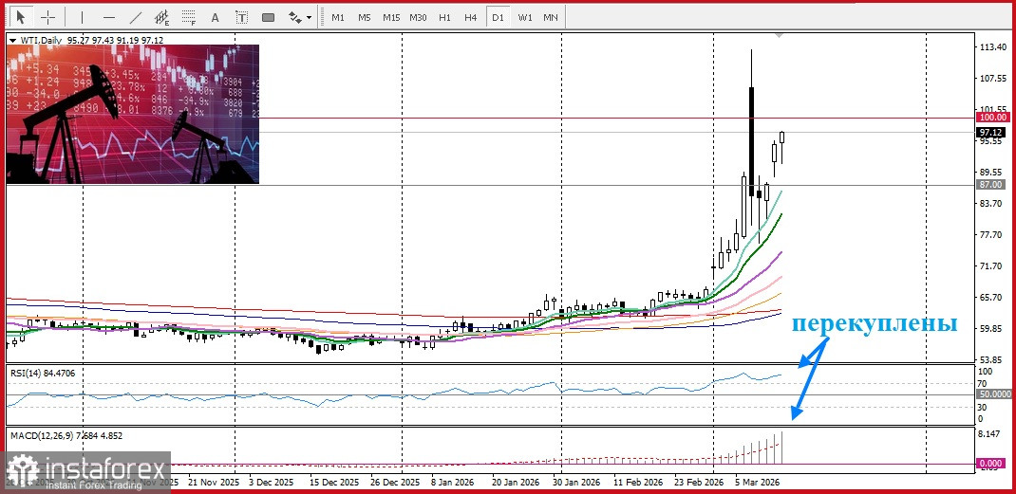Image resolution: width=1016 pixels, height=494 pixels.
Task: Click the oil pump thumbnail image
Action: click(x=133, y=114)
